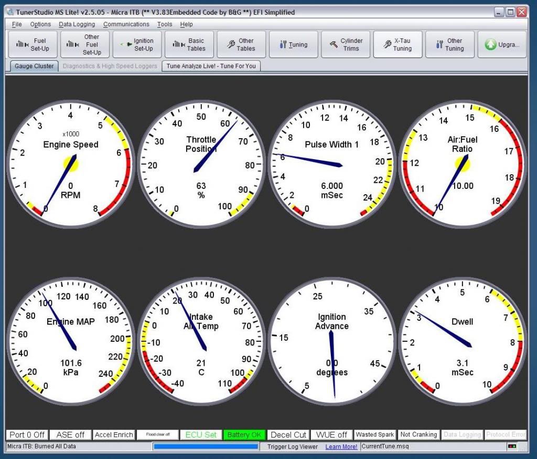
Task: Open the Basic Tables menu
Action: coord(189,44)
